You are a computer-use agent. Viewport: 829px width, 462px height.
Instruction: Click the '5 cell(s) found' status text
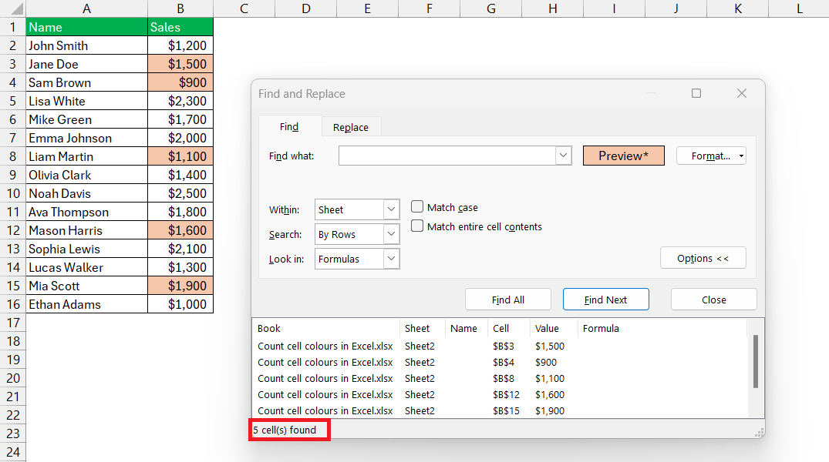point(285,430)
